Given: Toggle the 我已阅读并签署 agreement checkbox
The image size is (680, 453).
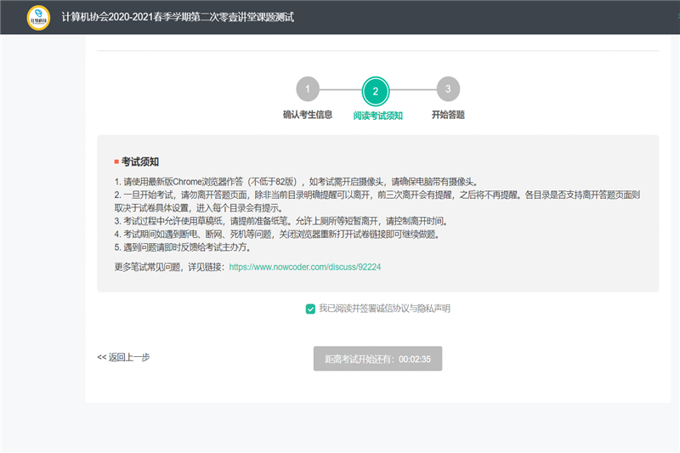Looking at the screenshot, I should click(310, 309).
